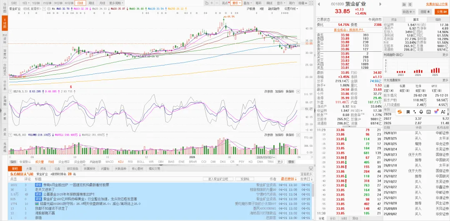The height and width of the screenshot is (221, 450).
Task: Select the 指数 tab in right panel
Action: coord(438,20)
